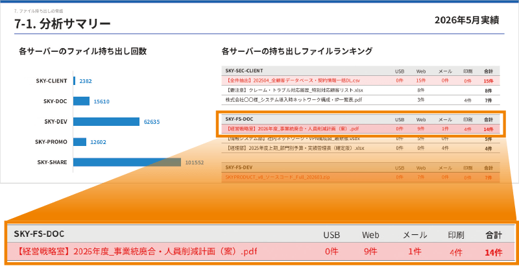Click the bold total 15件 in 全顧客データベース row
The width and height of the screenshot is (519, 266).
[489, 80]
